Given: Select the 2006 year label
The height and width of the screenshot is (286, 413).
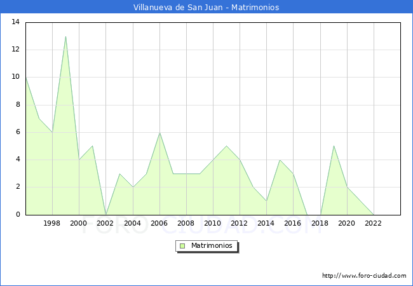Looking at the screenshot, I should point(159,224).
